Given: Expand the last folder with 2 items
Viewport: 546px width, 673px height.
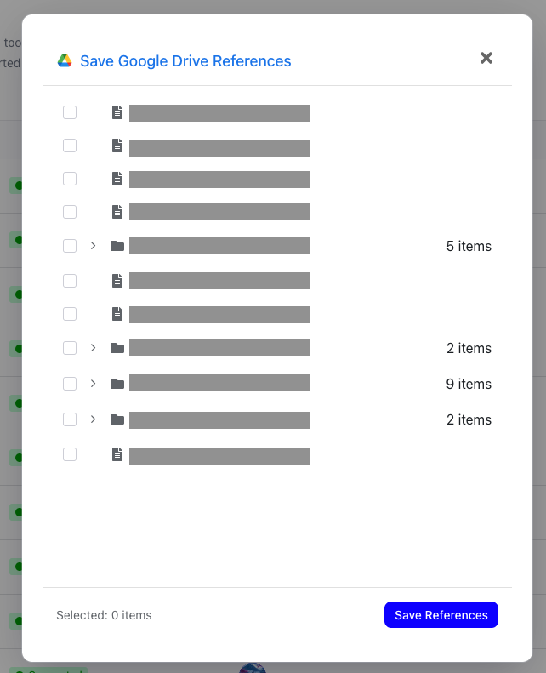Looking at the screenshot, I should click(x=93, y=419).
